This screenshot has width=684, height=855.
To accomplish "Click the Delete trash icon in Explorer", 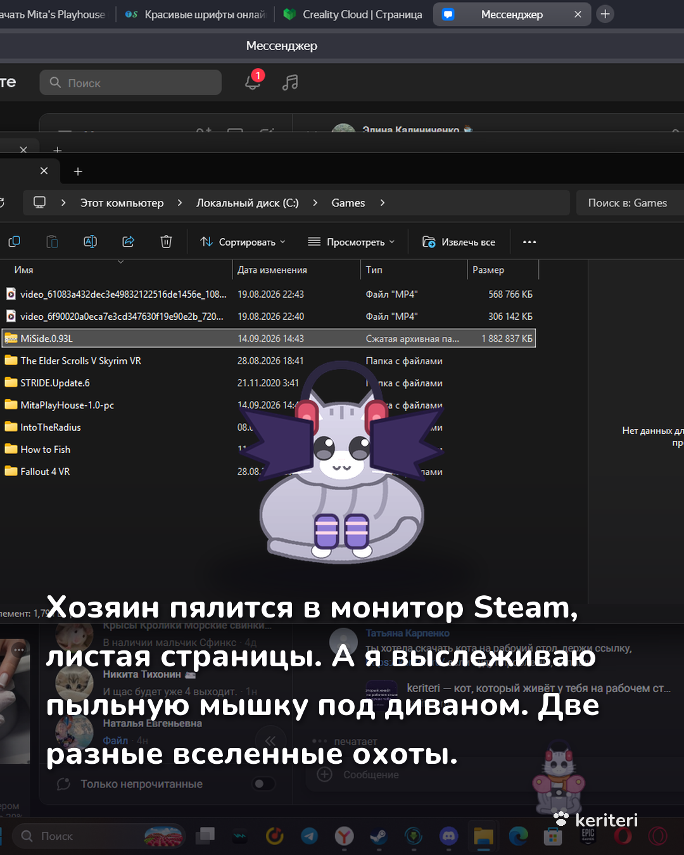I will tap(166, 241).
